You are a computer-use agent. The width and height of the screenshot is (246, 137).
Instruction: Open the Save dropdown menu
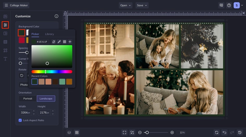[142, 5]
